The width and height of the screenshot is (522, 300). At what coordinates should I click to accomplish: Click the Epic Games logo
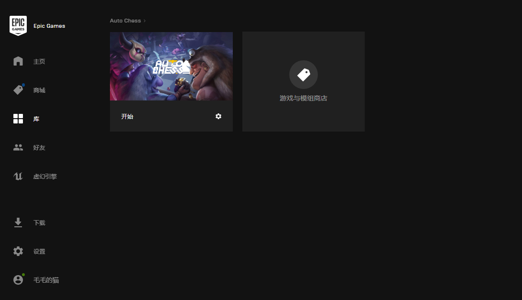point(18,26)
